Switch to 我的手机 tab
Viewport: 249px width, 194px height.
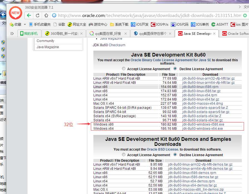[29, 34]
